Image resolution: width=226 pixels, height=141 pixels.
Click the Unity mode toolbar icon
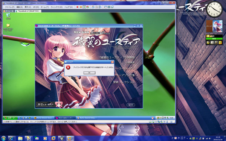pyautogui.click(x=112, y=7)
